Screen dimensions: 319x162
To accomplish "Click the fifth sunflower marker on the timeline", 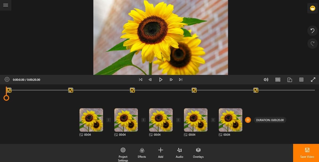I will [x=256, y=90].
